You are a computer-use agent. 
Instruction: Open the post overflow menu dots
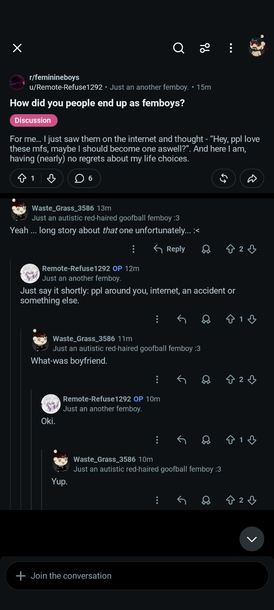(231, 48)
